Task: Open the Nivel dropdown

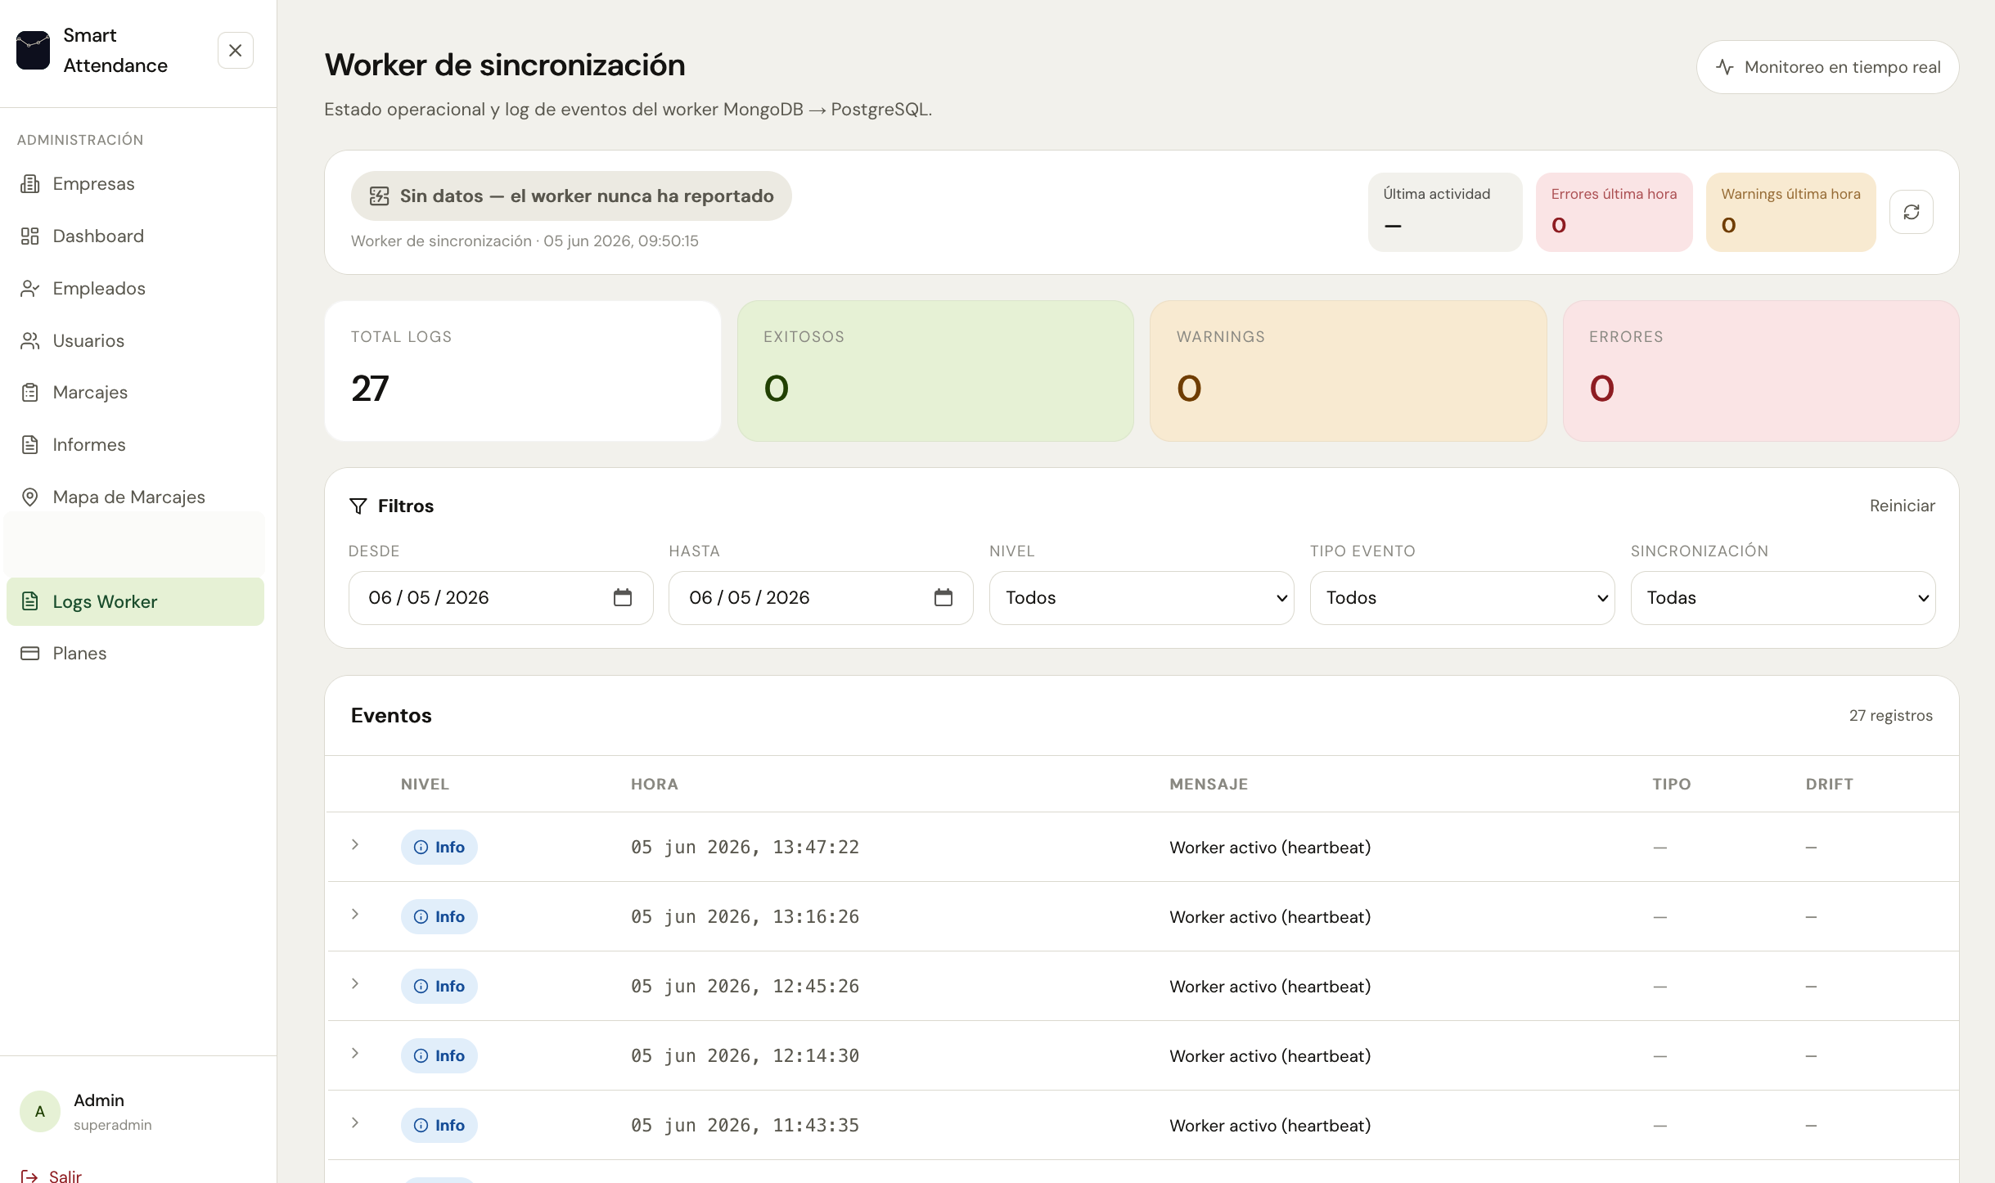Action: pyautogui.click(x=1141, y=597)
